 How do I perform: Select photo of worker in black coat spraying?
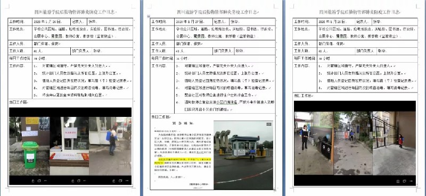[x=314, y=143]
